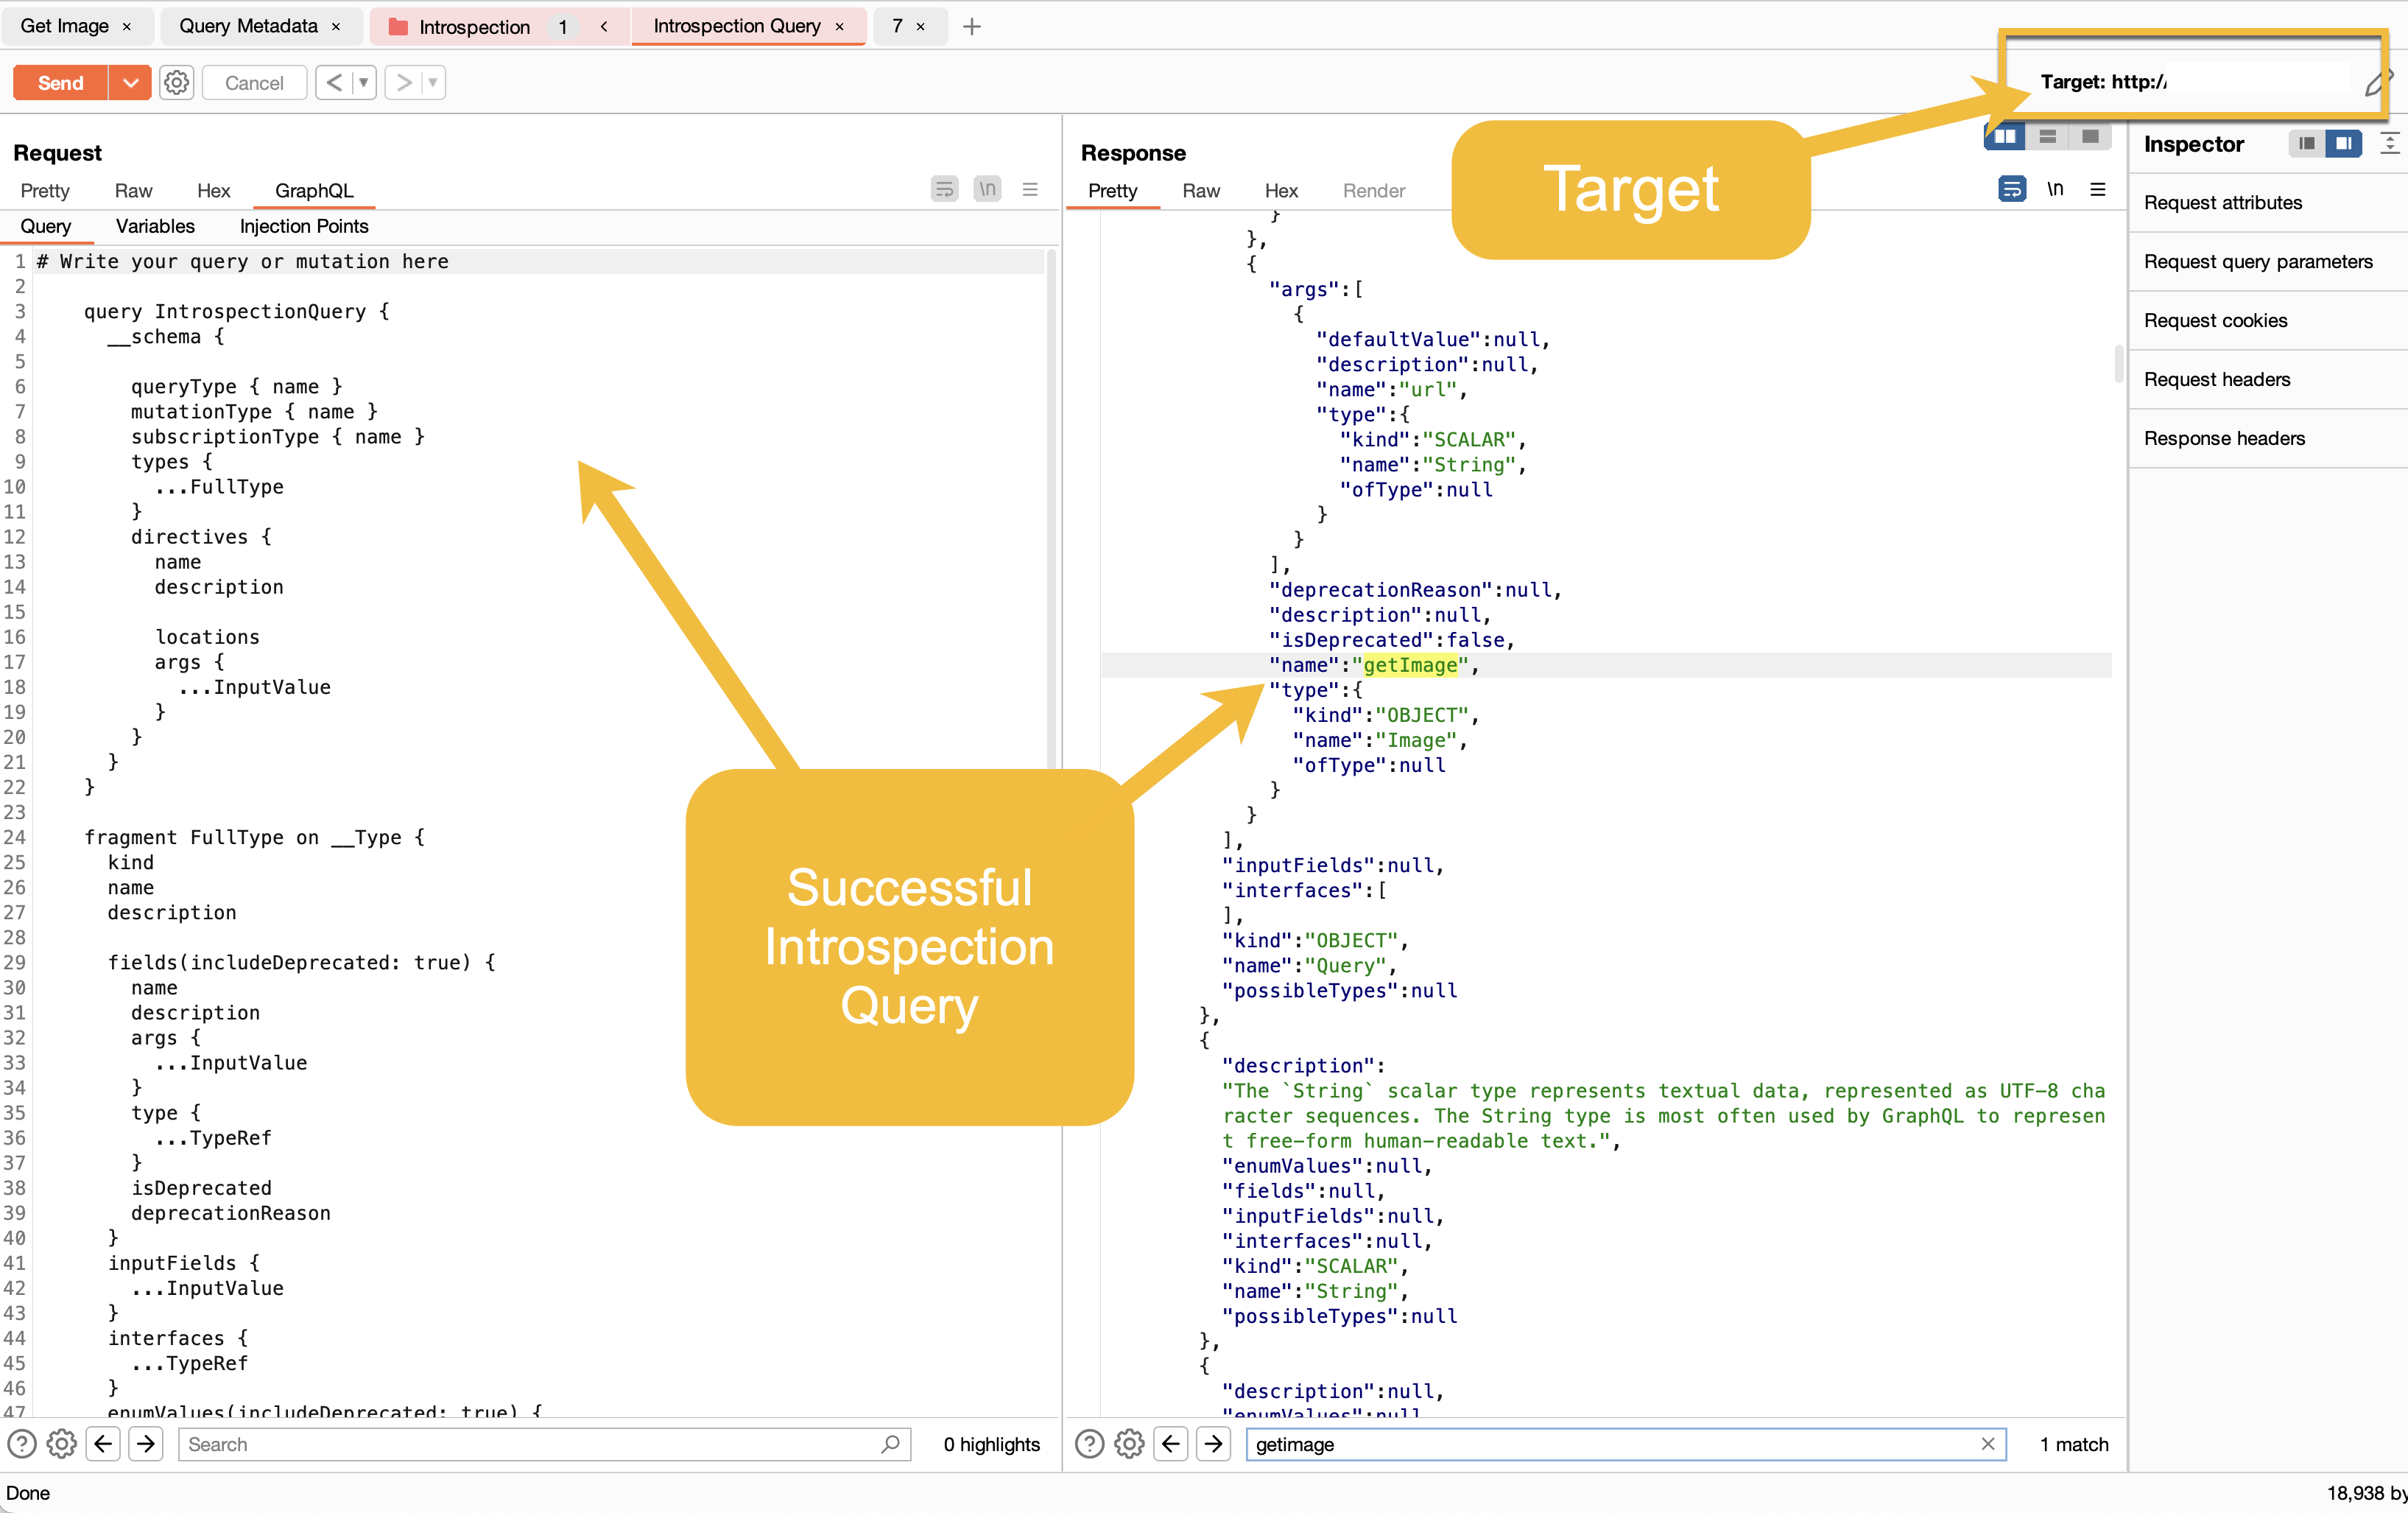Open the Raw response tab

(x=1200, y=190)
